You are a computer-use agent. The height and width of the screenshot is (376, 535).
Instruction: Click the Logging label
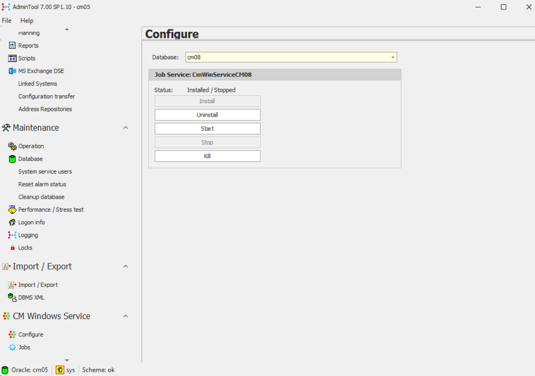[28, 235]
